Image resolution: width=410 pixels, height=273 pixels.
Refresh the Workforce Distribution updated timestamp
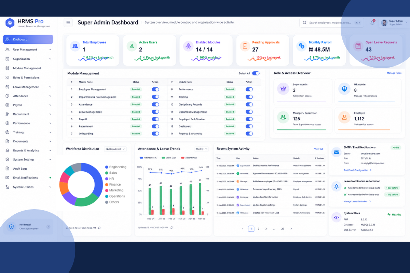pyautogui.click(x=99, y=228)
